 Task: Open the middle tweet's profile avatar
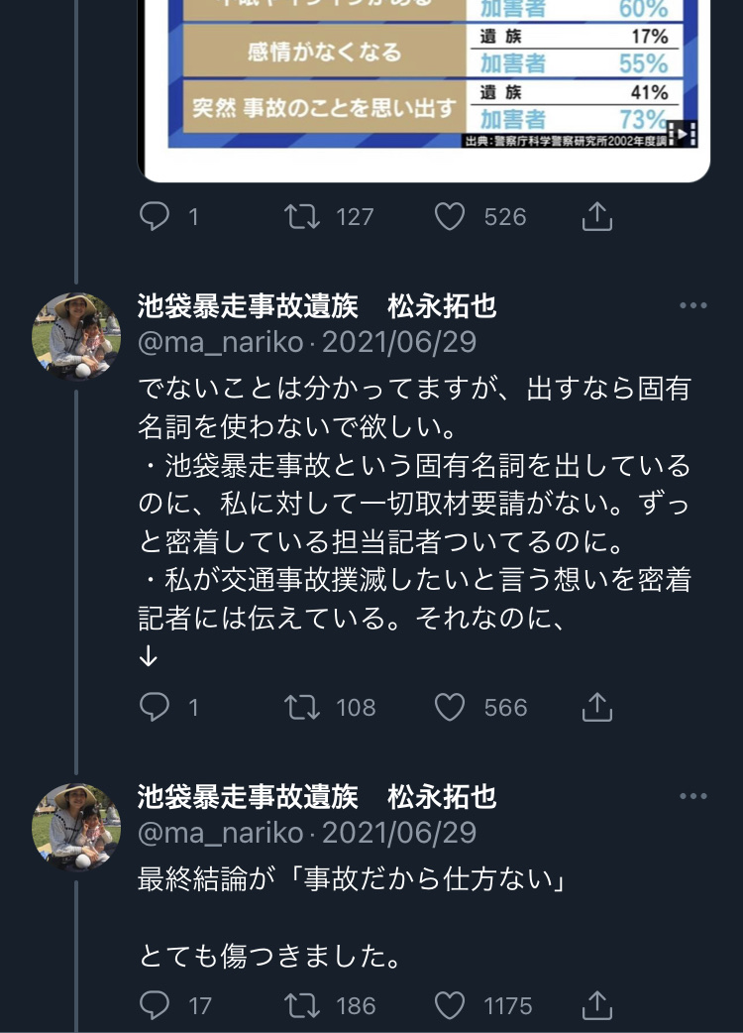76,337
